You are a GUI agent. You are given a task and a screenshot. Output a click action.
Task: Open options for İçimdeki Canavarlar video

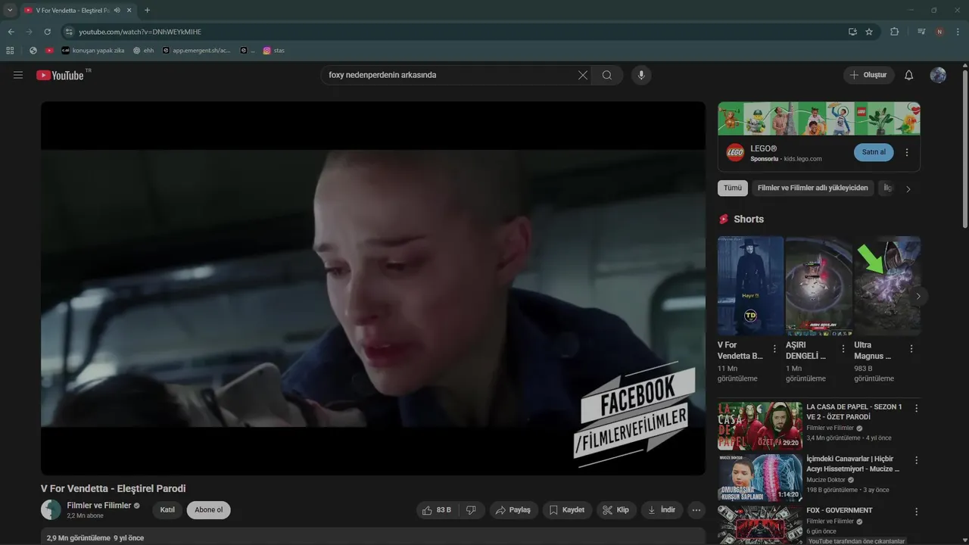coord(916,460)
